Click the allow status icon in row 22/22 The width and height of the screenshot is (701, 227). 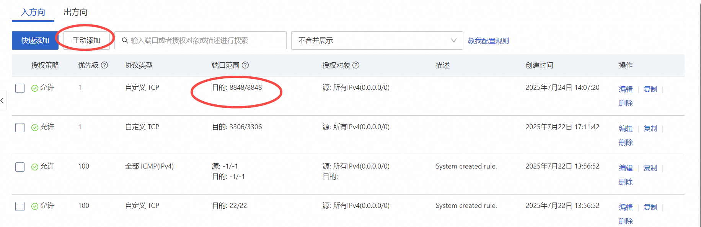(x=35, y=206)
